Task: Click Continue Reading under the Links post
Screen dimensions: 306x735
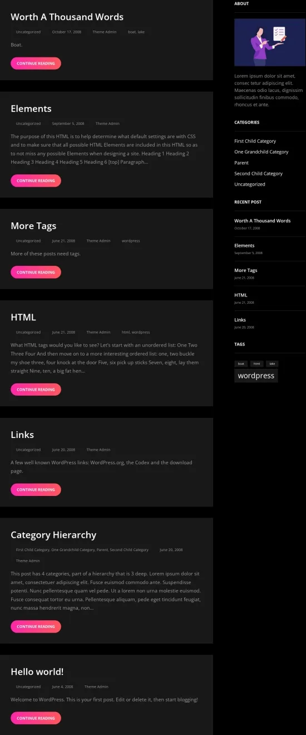Action: click(x=36, y=489)
